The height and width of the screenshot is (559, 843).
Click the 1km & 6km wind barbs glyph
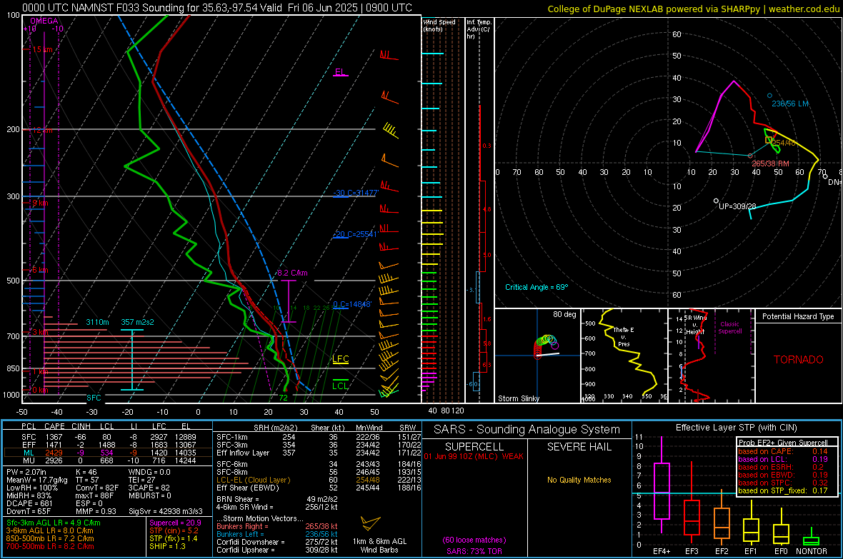[371, 523]
